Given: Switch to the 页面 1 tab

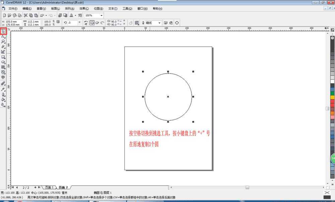Looking at the screenshot, I should (49, 187).
